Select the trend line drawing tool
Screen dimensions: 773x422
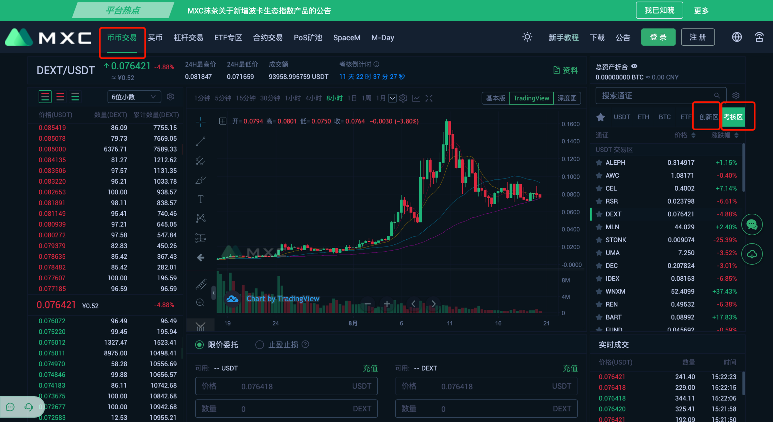click(x=200, y=141)
